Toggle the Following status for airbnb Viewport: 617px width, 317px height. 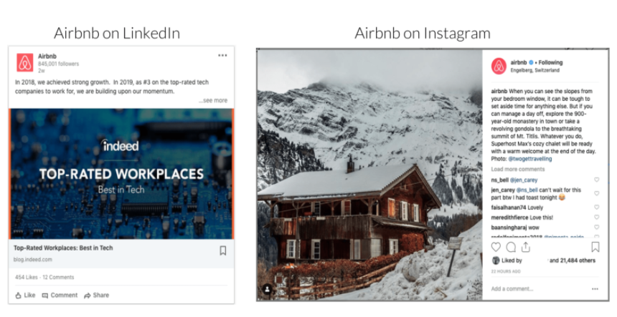tap(550, 62)
